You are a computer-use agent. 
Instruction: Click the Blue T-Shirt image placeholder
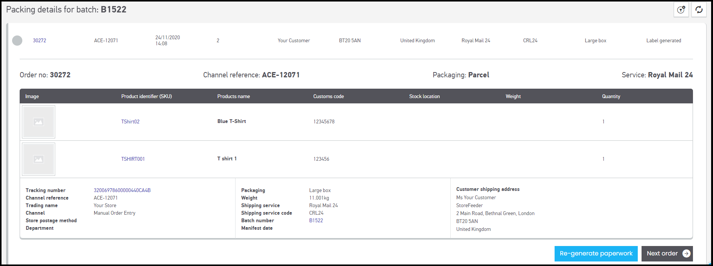point(39,122)
